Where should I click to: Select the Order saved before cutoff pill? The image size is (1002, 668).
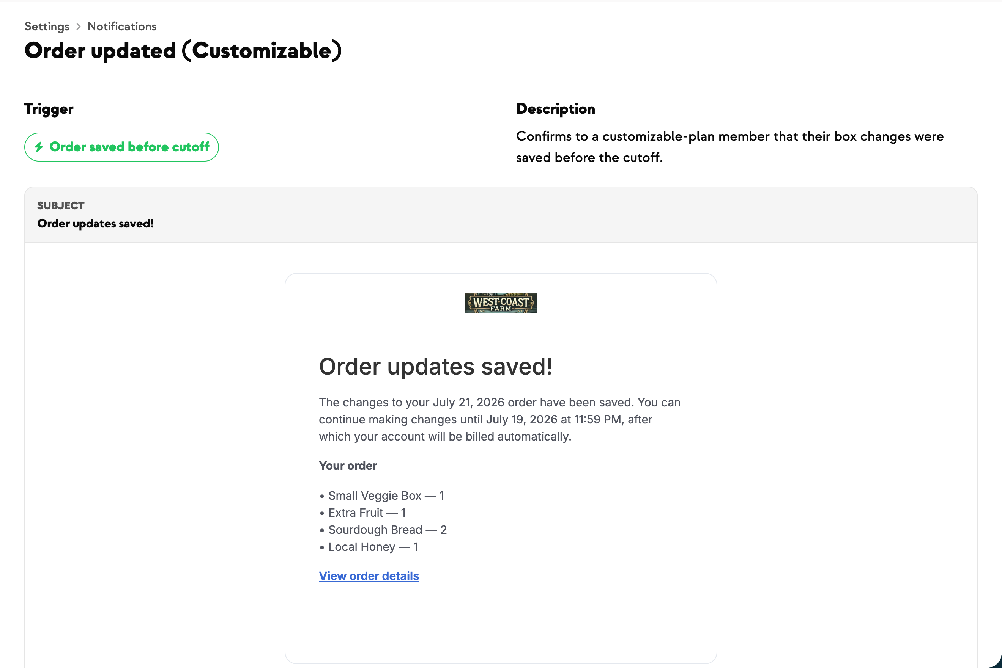[121, 147]
